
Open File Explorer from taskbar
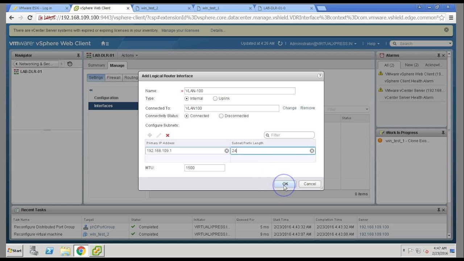[65, 250]
